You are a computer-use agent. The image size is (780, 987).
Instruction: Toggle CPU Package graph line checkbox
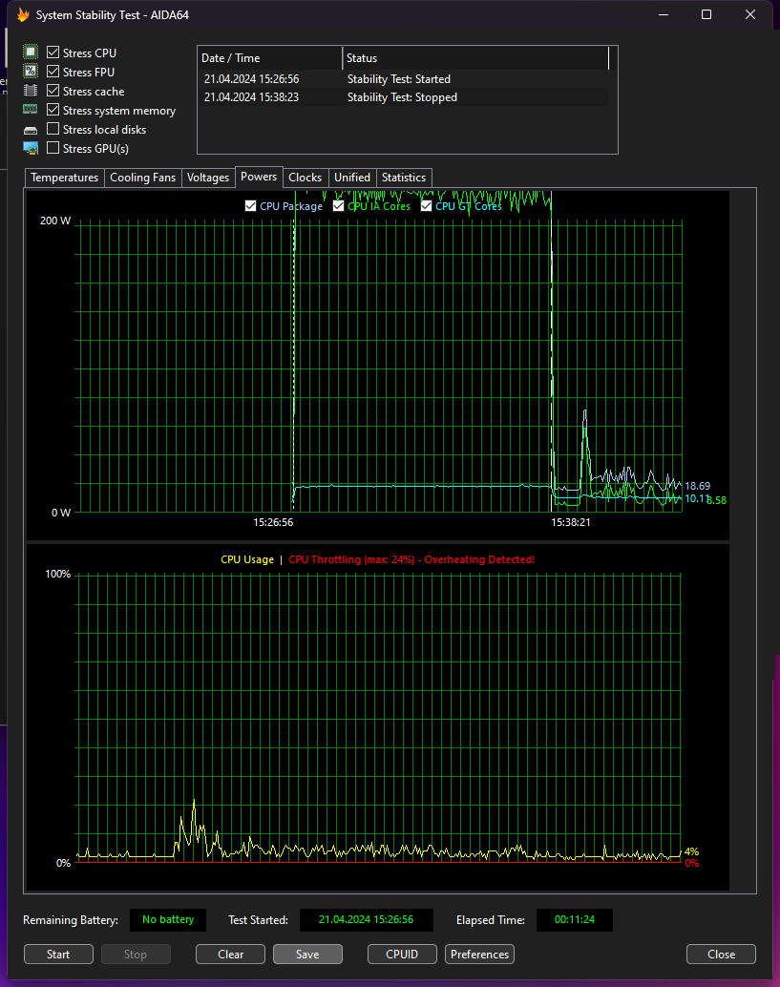pyautogui.click(x=250, y=206)
